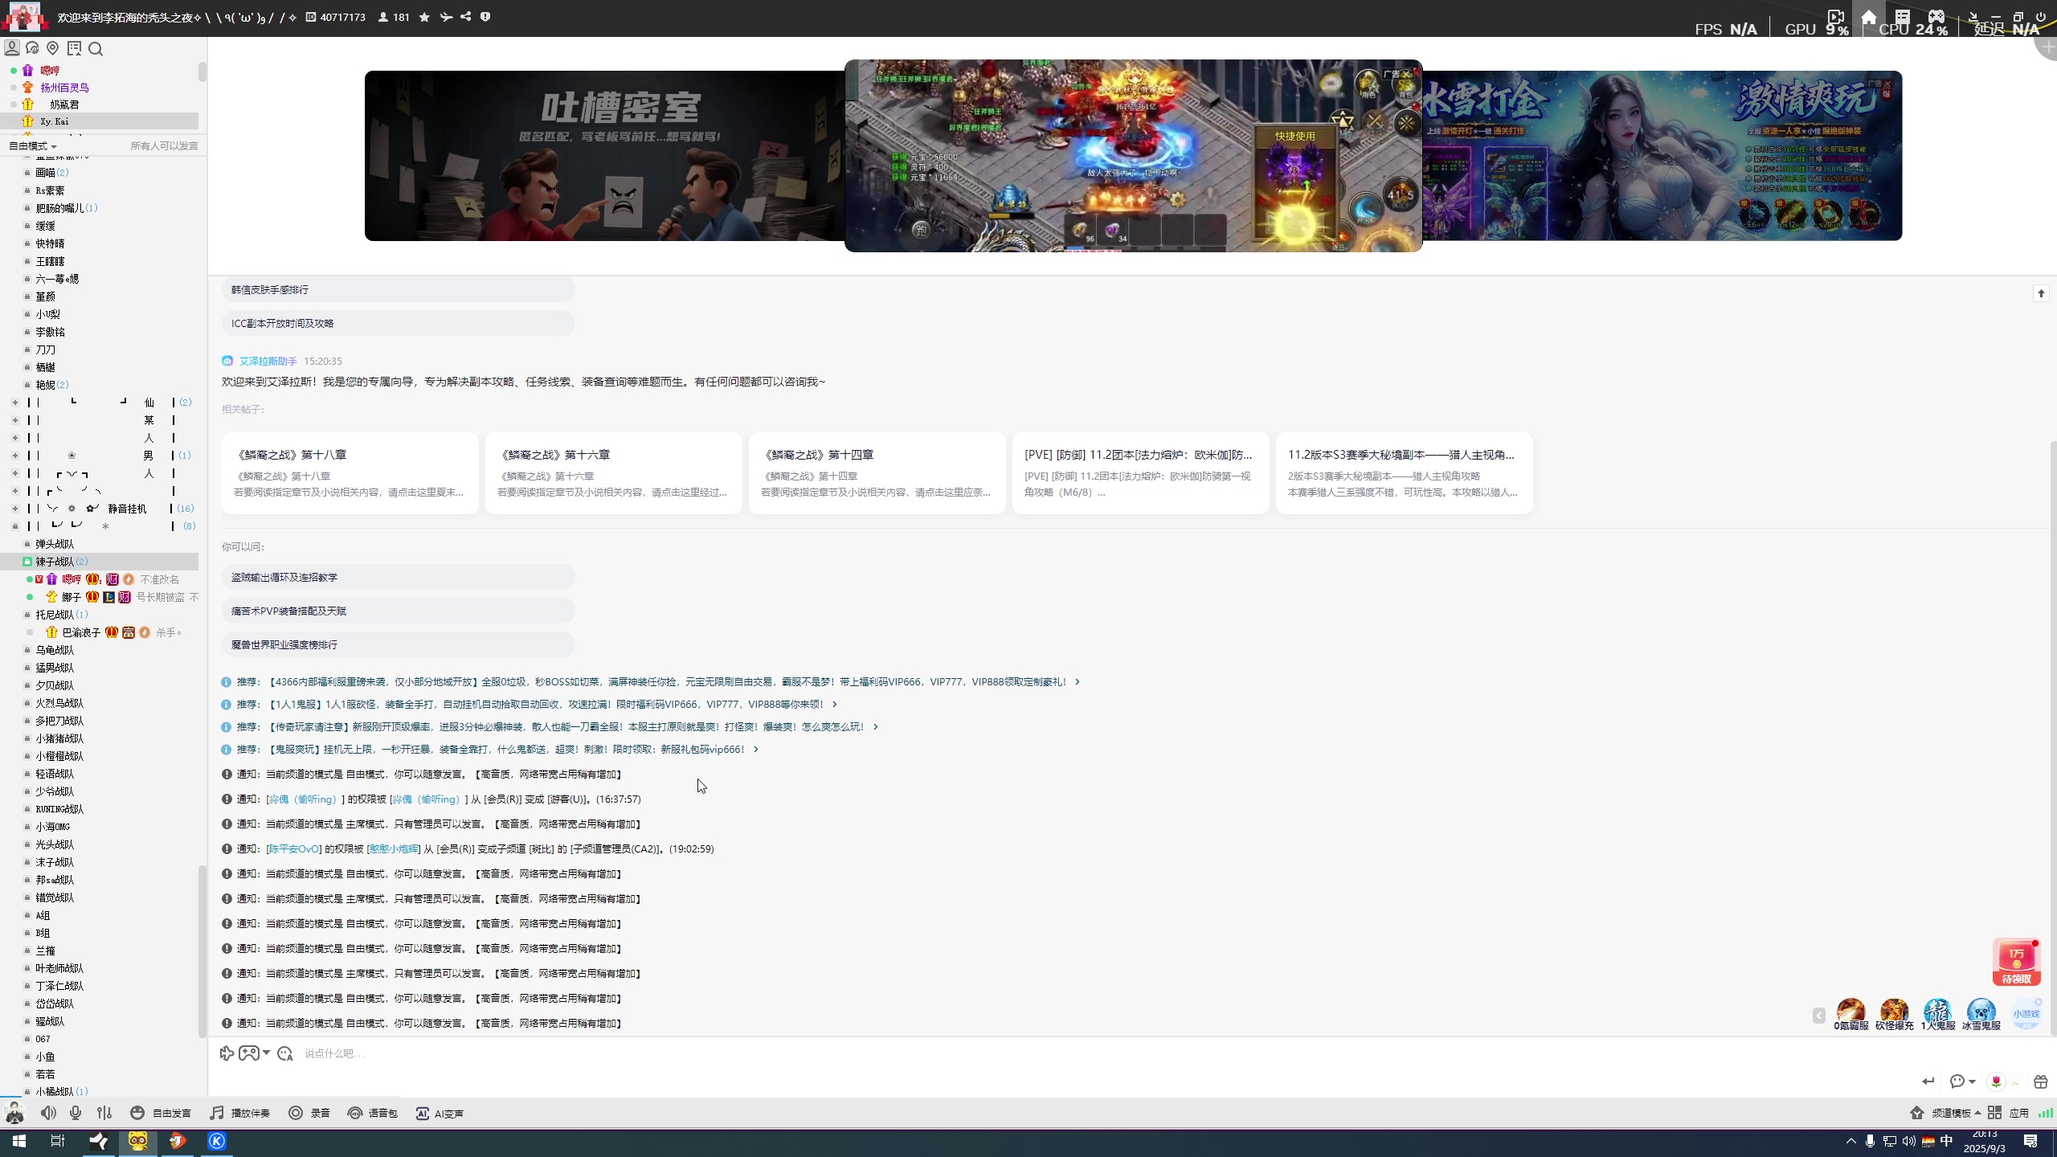2057x1157 pixels.
Task: Click the enter send arrow icon
Action: click(x=1928, y=1081)
